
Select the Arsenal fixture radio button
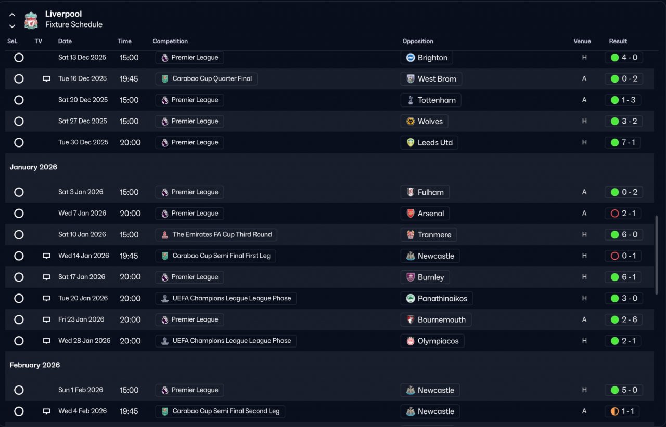click(19, 213)
